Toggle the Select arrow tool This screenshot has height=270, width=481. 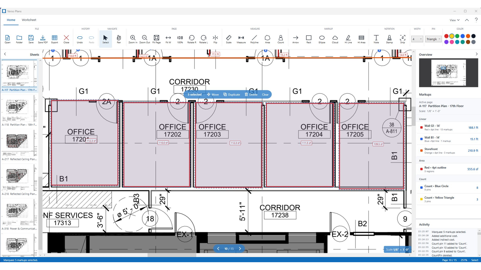point(106,39)
